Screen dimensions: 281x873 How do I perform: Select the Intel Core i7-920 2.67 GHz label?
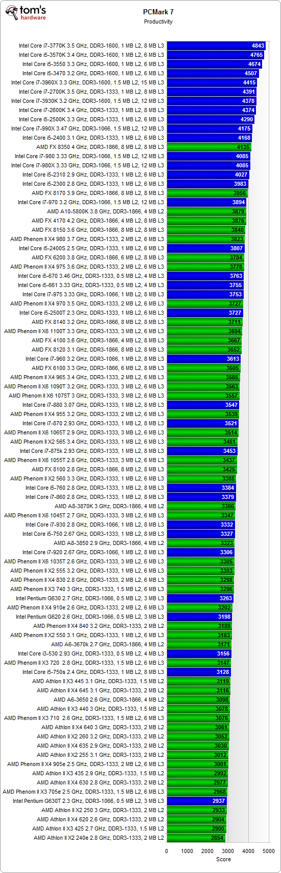coord(93,552)
